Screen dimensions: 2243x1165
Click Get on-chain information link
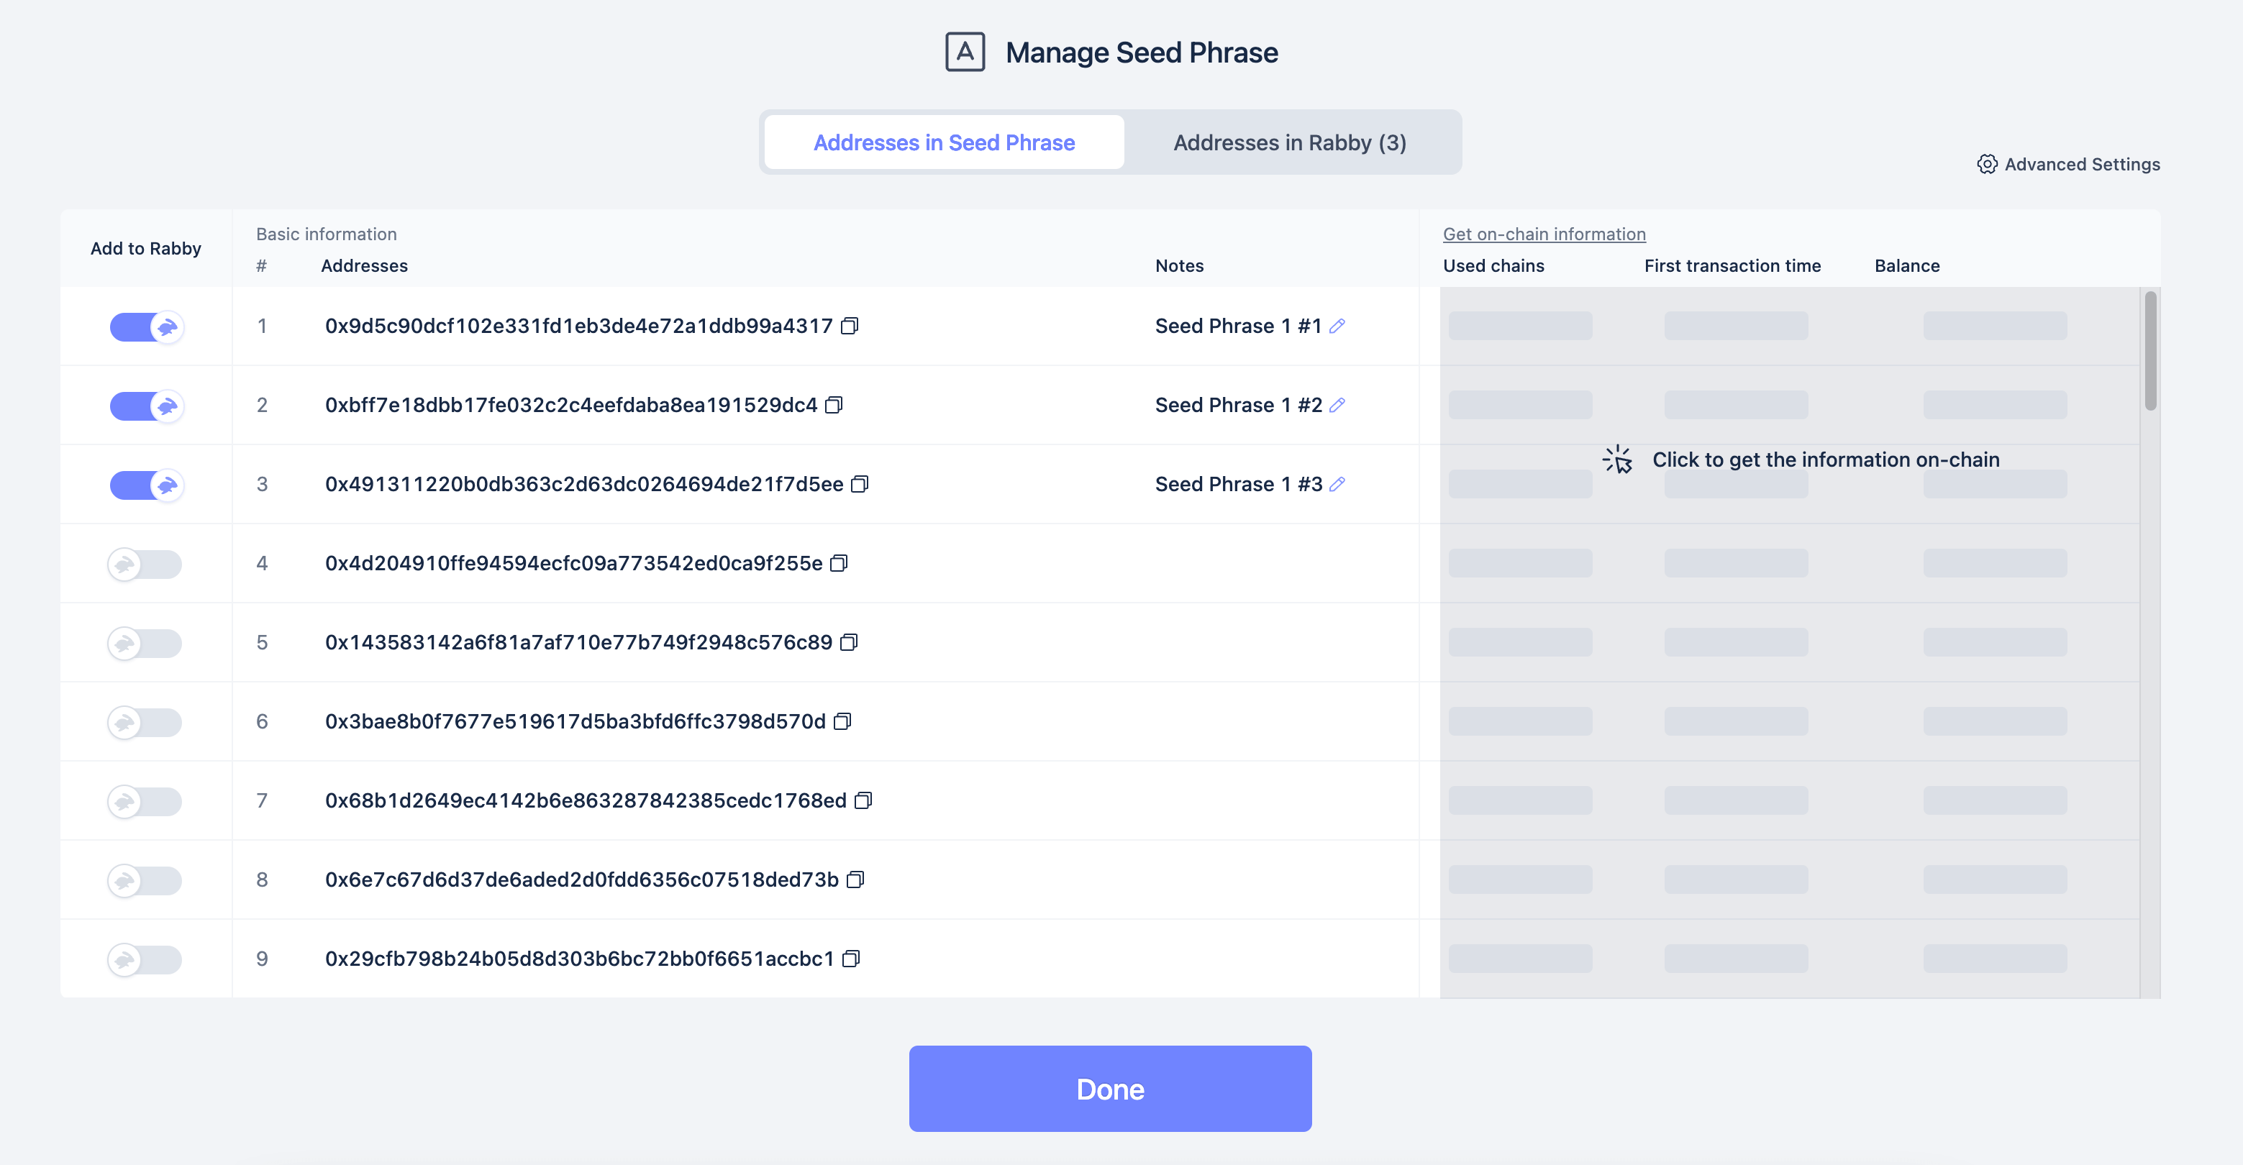[1544, 234]
